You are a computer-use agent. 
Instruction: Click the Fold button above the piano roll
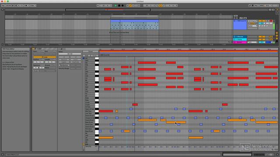[87, 56]
